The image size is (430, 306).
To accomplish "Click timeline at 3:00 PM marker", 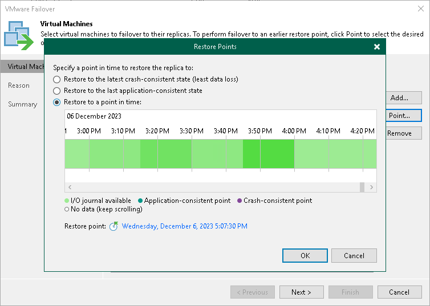I will tap(89, 131).
